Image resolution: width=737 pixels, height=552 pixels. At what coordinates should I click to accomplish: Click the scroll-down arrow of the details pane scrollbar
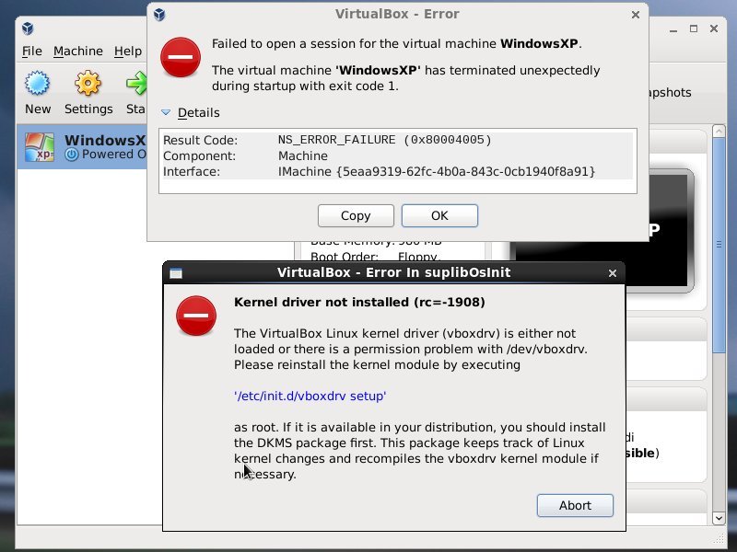[x=720, y=519]
